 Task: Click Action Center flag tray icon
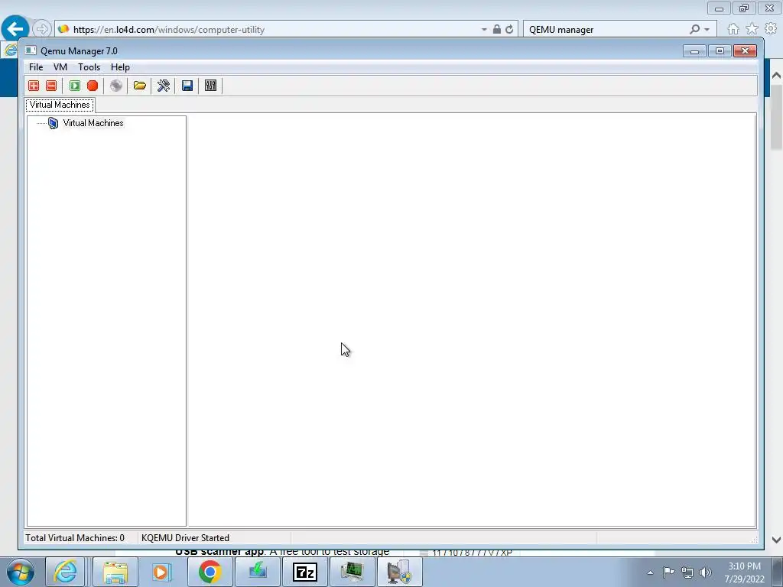click(x=668, y=572)
